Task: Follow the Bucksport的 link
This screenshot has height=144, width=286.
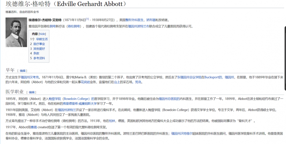Action: click(213, 77)
